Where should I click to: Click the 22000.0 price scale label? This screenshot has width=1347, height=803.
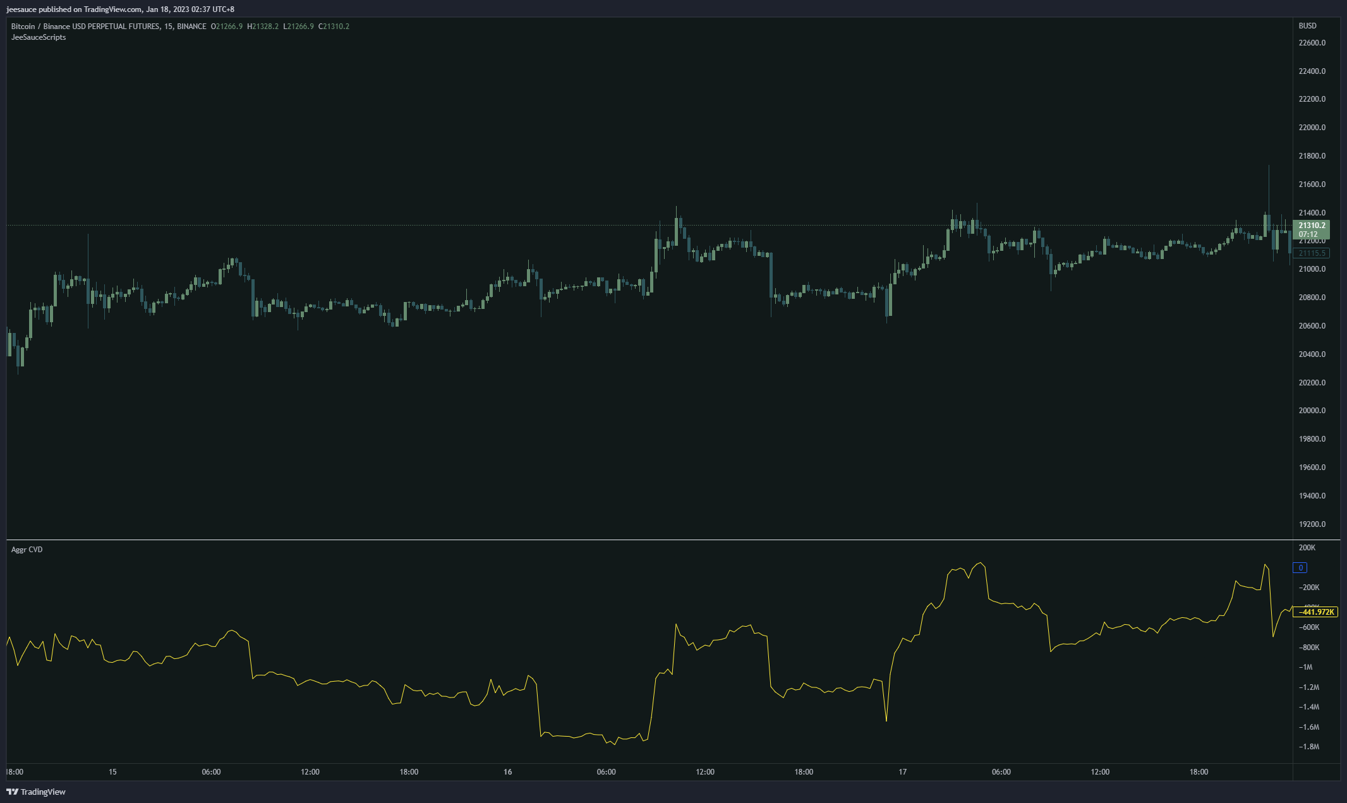1312,128
